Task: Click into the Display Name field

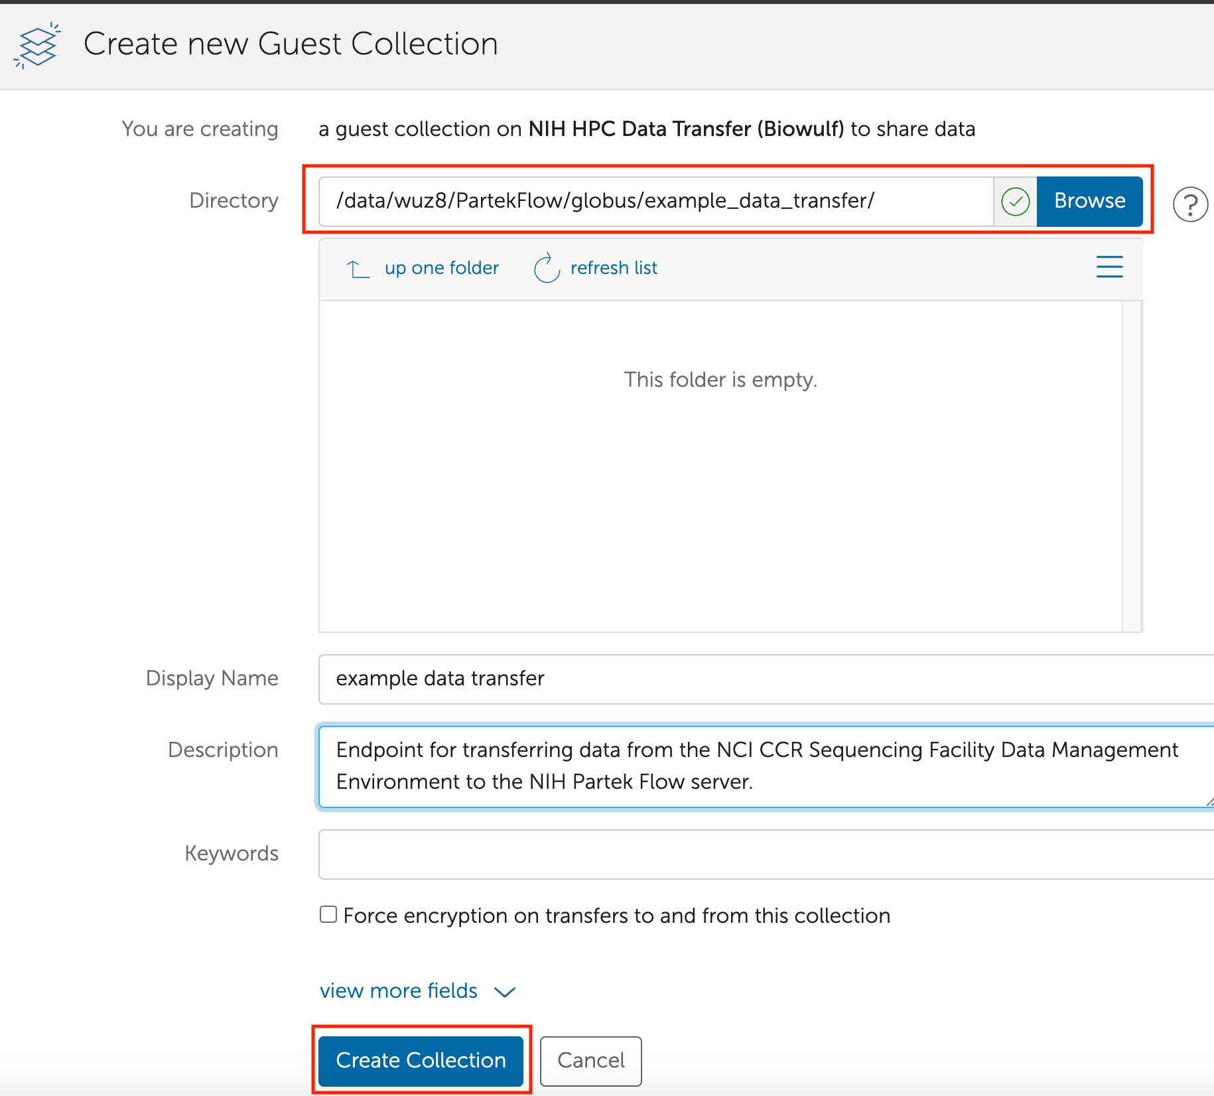Action: [x=763, y=679]
